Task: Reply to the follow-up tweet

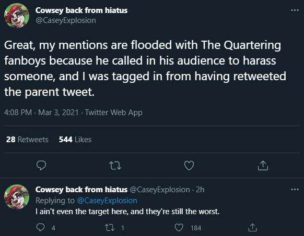Action: coord(41,228)
